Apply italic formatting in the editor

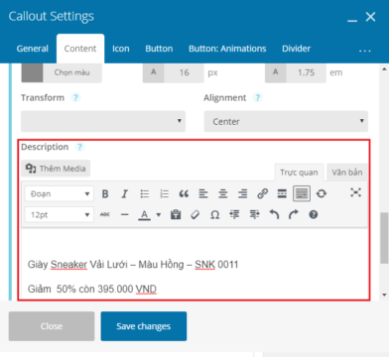(x=125, y=193)
